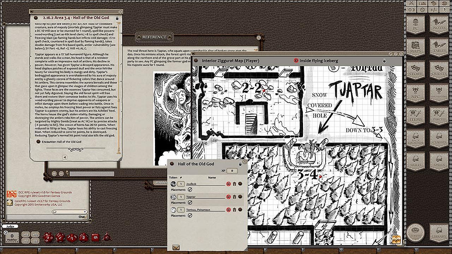Click the Tjaptar count number field
This screenshot has height=254, width=452.
[181, 197]
